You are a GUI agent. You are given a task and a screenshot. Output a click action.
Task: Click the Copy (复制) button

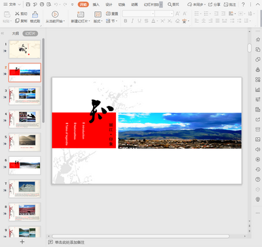21,21
